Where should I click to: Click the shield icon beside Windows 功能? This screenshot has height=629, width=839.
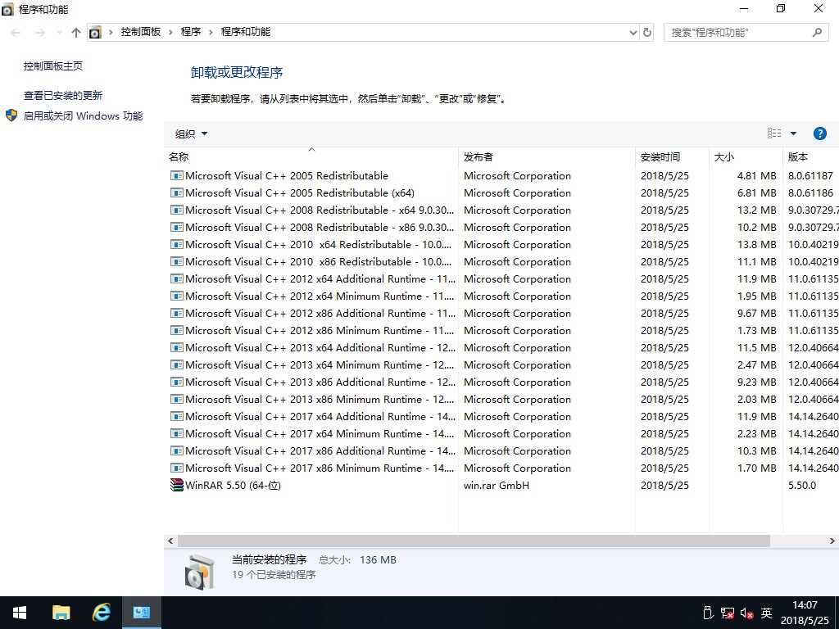pyautogui.click(x=11, y=115)
